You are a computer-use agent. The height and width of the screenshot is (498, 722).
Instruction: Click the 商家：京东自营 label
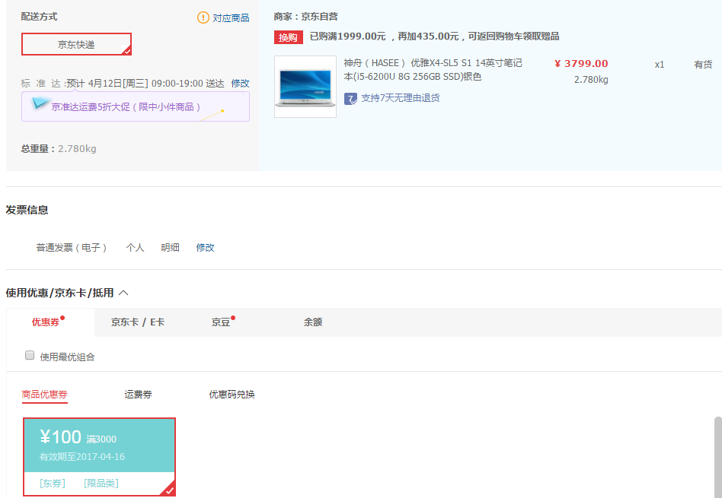[305, 17]
